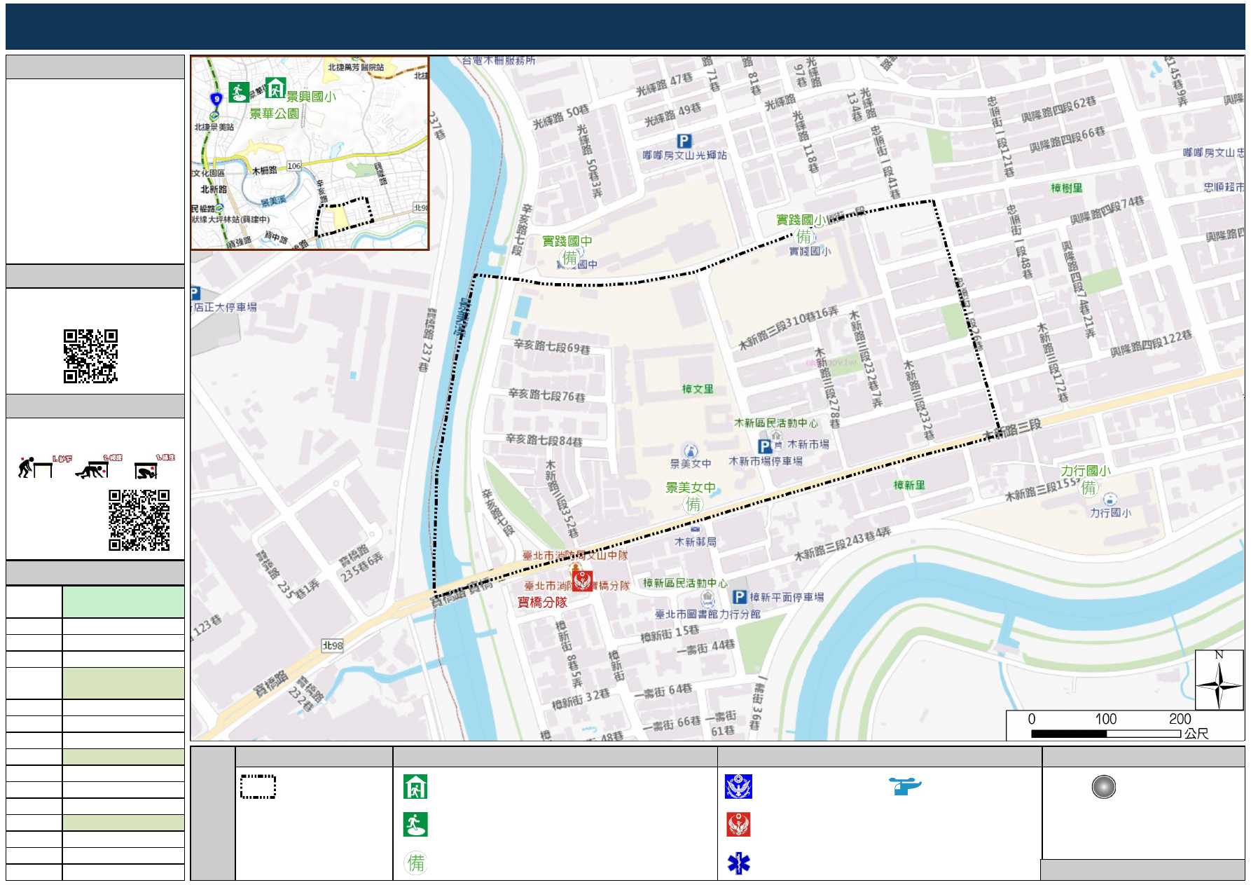Click the metro icon above 北捷景美站 label
This screenshot has width=1251, height=885.
pyautogui.click(x=214, y=116)
